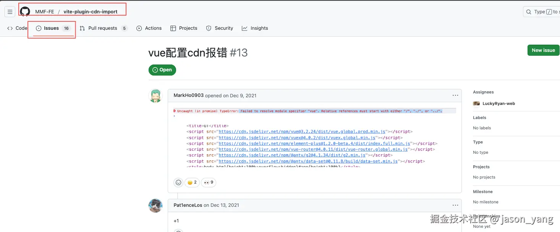
Task: Click the 'No projects' text
Action: coord(484,177)
